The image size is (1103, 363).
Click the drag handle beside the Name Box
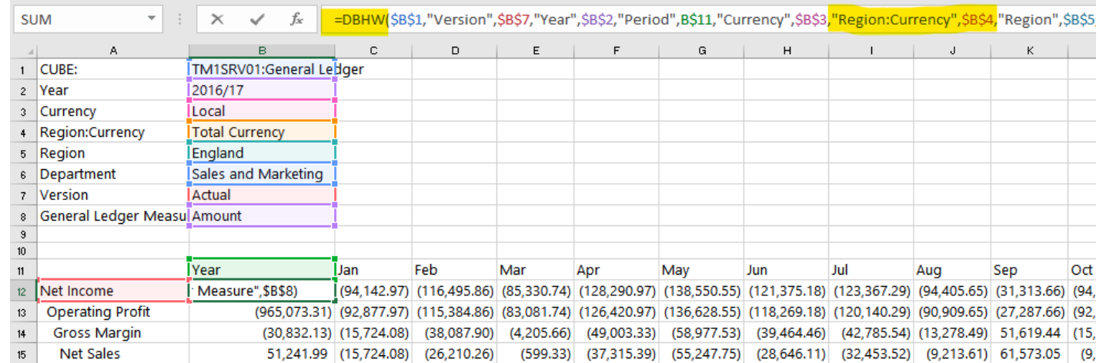pyautogui.click(x=179, y=19)
